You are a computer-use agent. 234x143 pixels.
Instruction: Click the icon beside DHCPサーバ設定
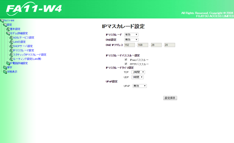point(11,46)
